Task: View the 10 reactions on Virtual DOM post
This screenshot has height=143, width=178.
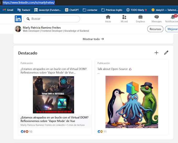Action: point(26,131)
